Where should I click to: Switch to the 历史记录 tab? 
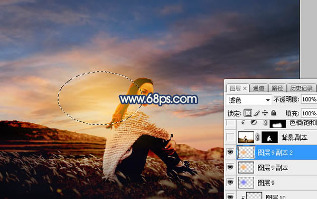pos(301,88)
